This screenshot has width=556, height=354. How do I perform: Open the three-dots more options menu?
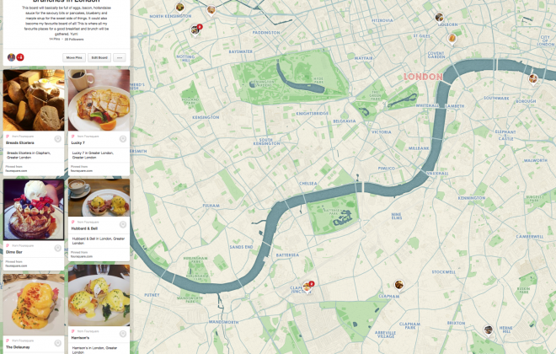tap(120, 57)
